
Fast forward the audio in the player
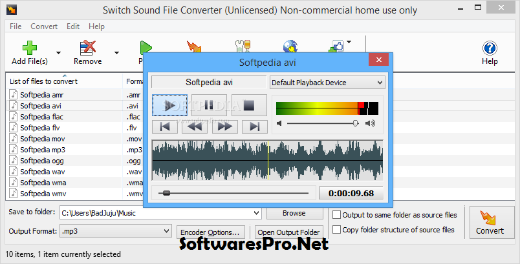click(x=225, y=127)
